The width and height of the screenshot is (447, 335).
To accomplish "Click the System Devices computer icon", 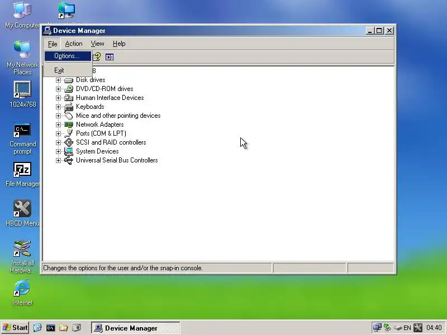I will coord(68,151).
